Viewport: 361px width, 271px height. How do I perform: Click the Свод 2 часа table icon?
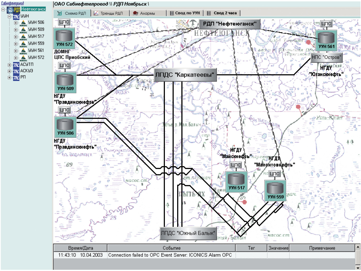[209, 13]
